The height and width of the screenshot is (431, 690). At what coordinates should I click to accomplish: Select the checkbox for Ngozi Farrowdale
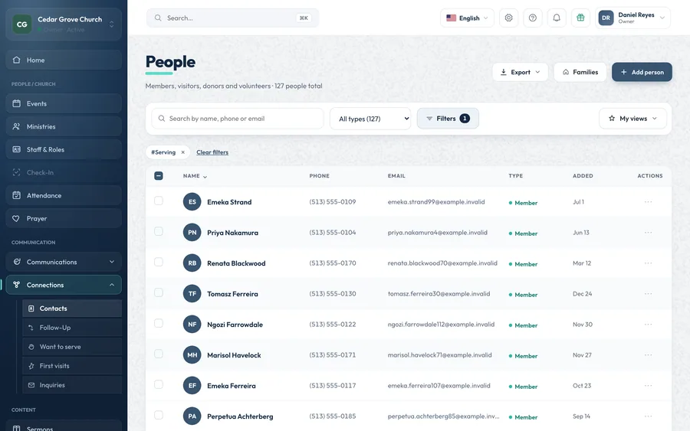click(159, 323)
